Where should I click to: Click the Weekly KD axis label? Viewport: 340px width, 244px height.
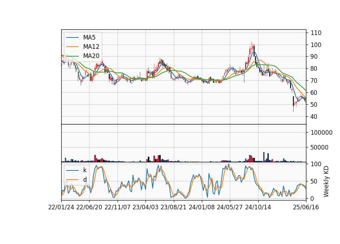pos(326,181)
